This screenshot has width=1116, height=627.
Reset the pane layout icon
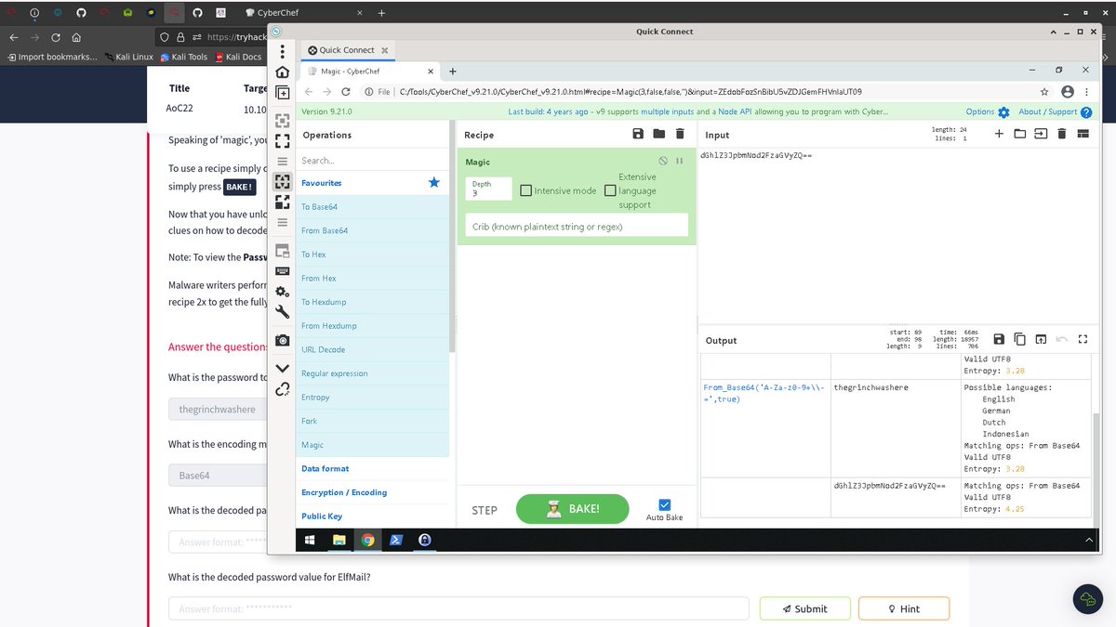click(x=1083, y=134)
